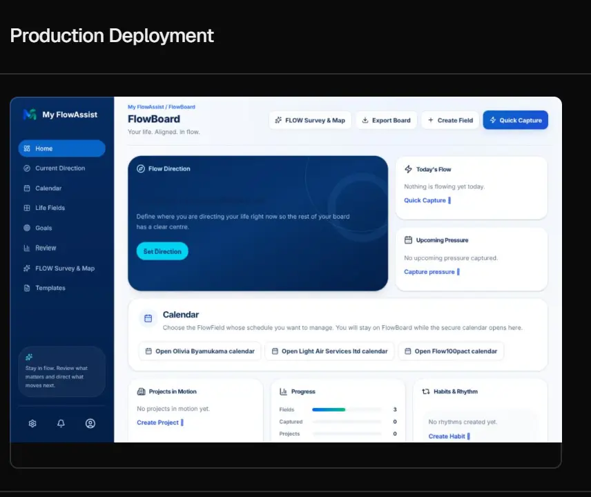591x497 pixels.
Task: Click the Progress chart icon
Action: 284,391
